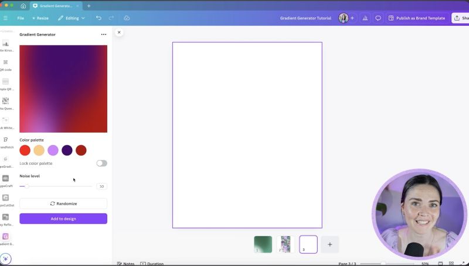Open the Easy Reflections app
The width and height of the screenshot is (469, 266).
(6, 220)
